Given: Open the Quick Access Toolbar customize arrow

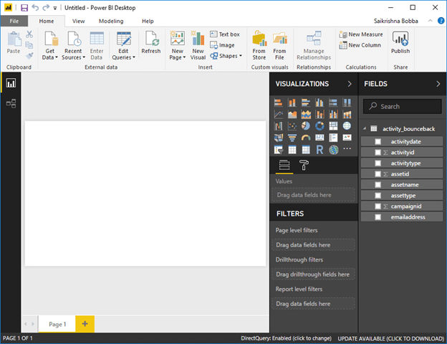Looking at the screenshot, I should [55, 8].
